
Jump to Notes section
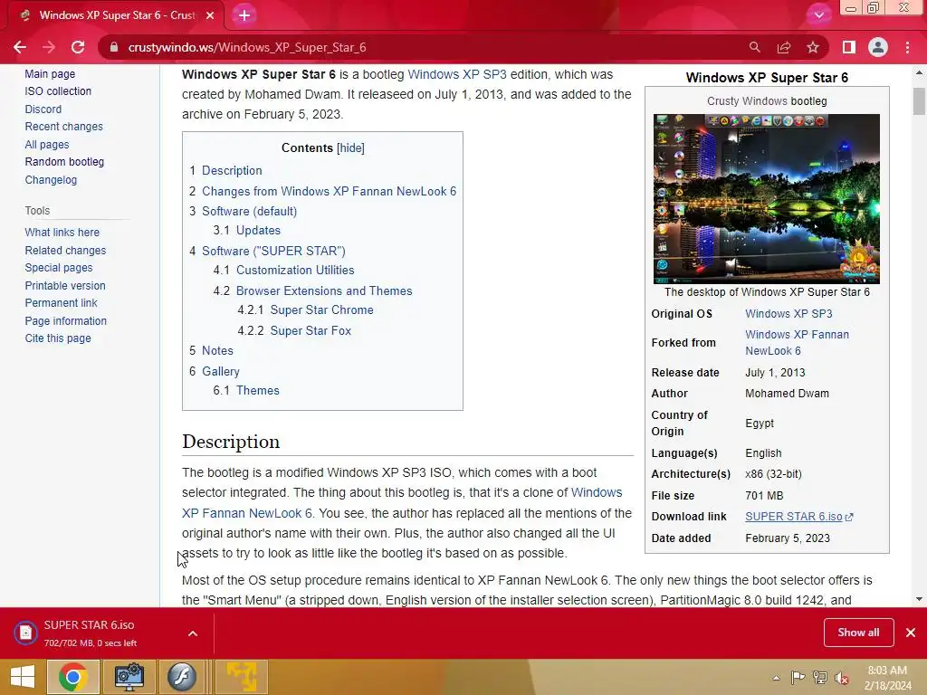click(x=217, y=350)
